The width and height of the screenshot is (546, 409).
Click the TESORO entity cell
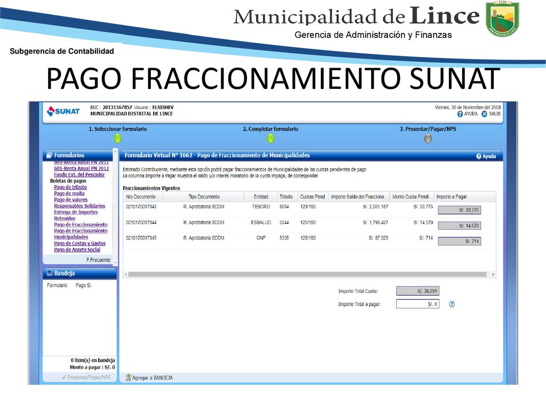pos(261,207)
